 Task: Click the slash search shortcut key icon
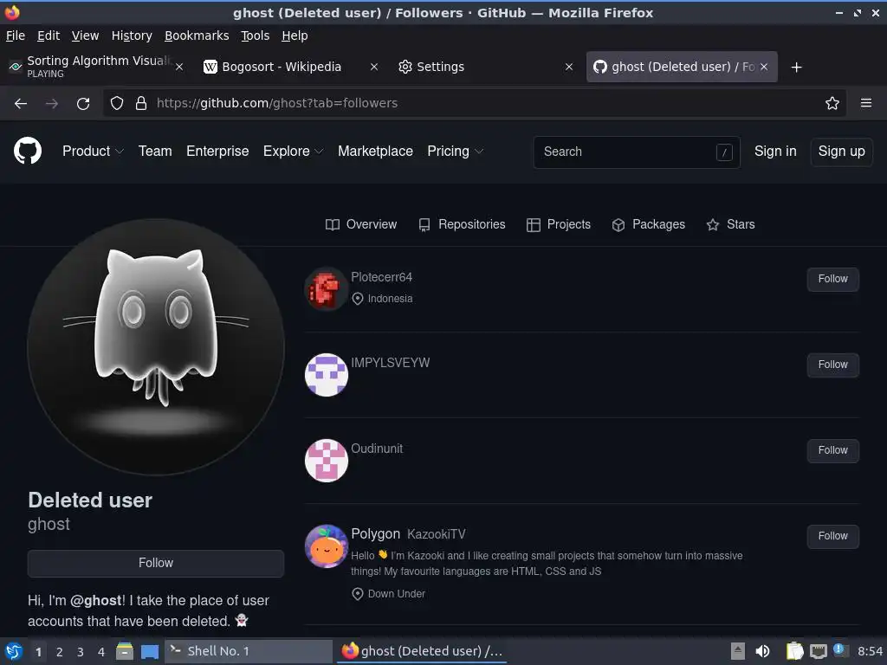[724, 152]
